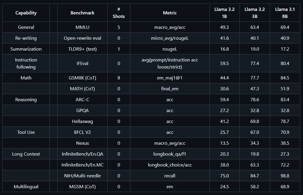Click the # Shots column header

click(x=119, y=13)
